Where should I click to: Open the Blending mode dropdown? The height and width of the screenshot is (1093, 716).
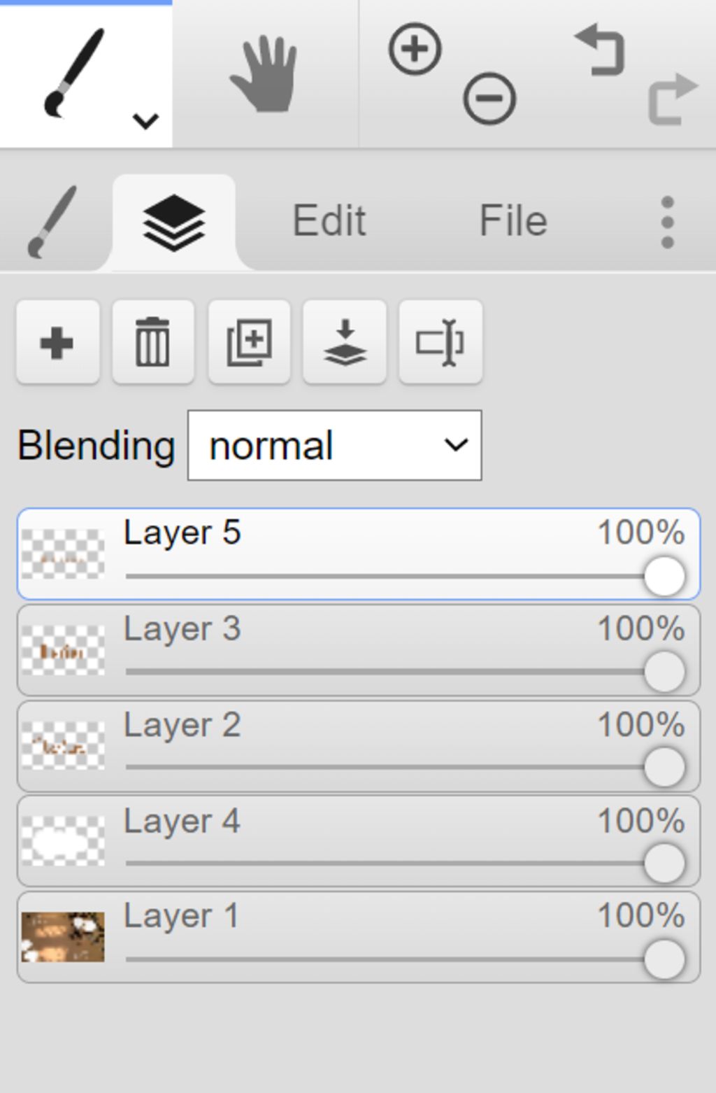coord(334,445)
